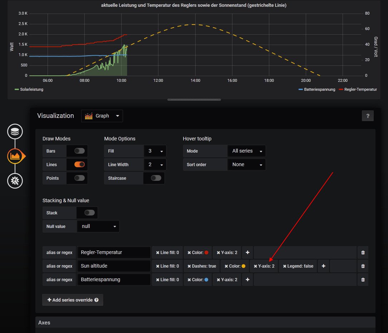Add property to Regler-Temperatur override with plus
388x333 pixels.
247,253
